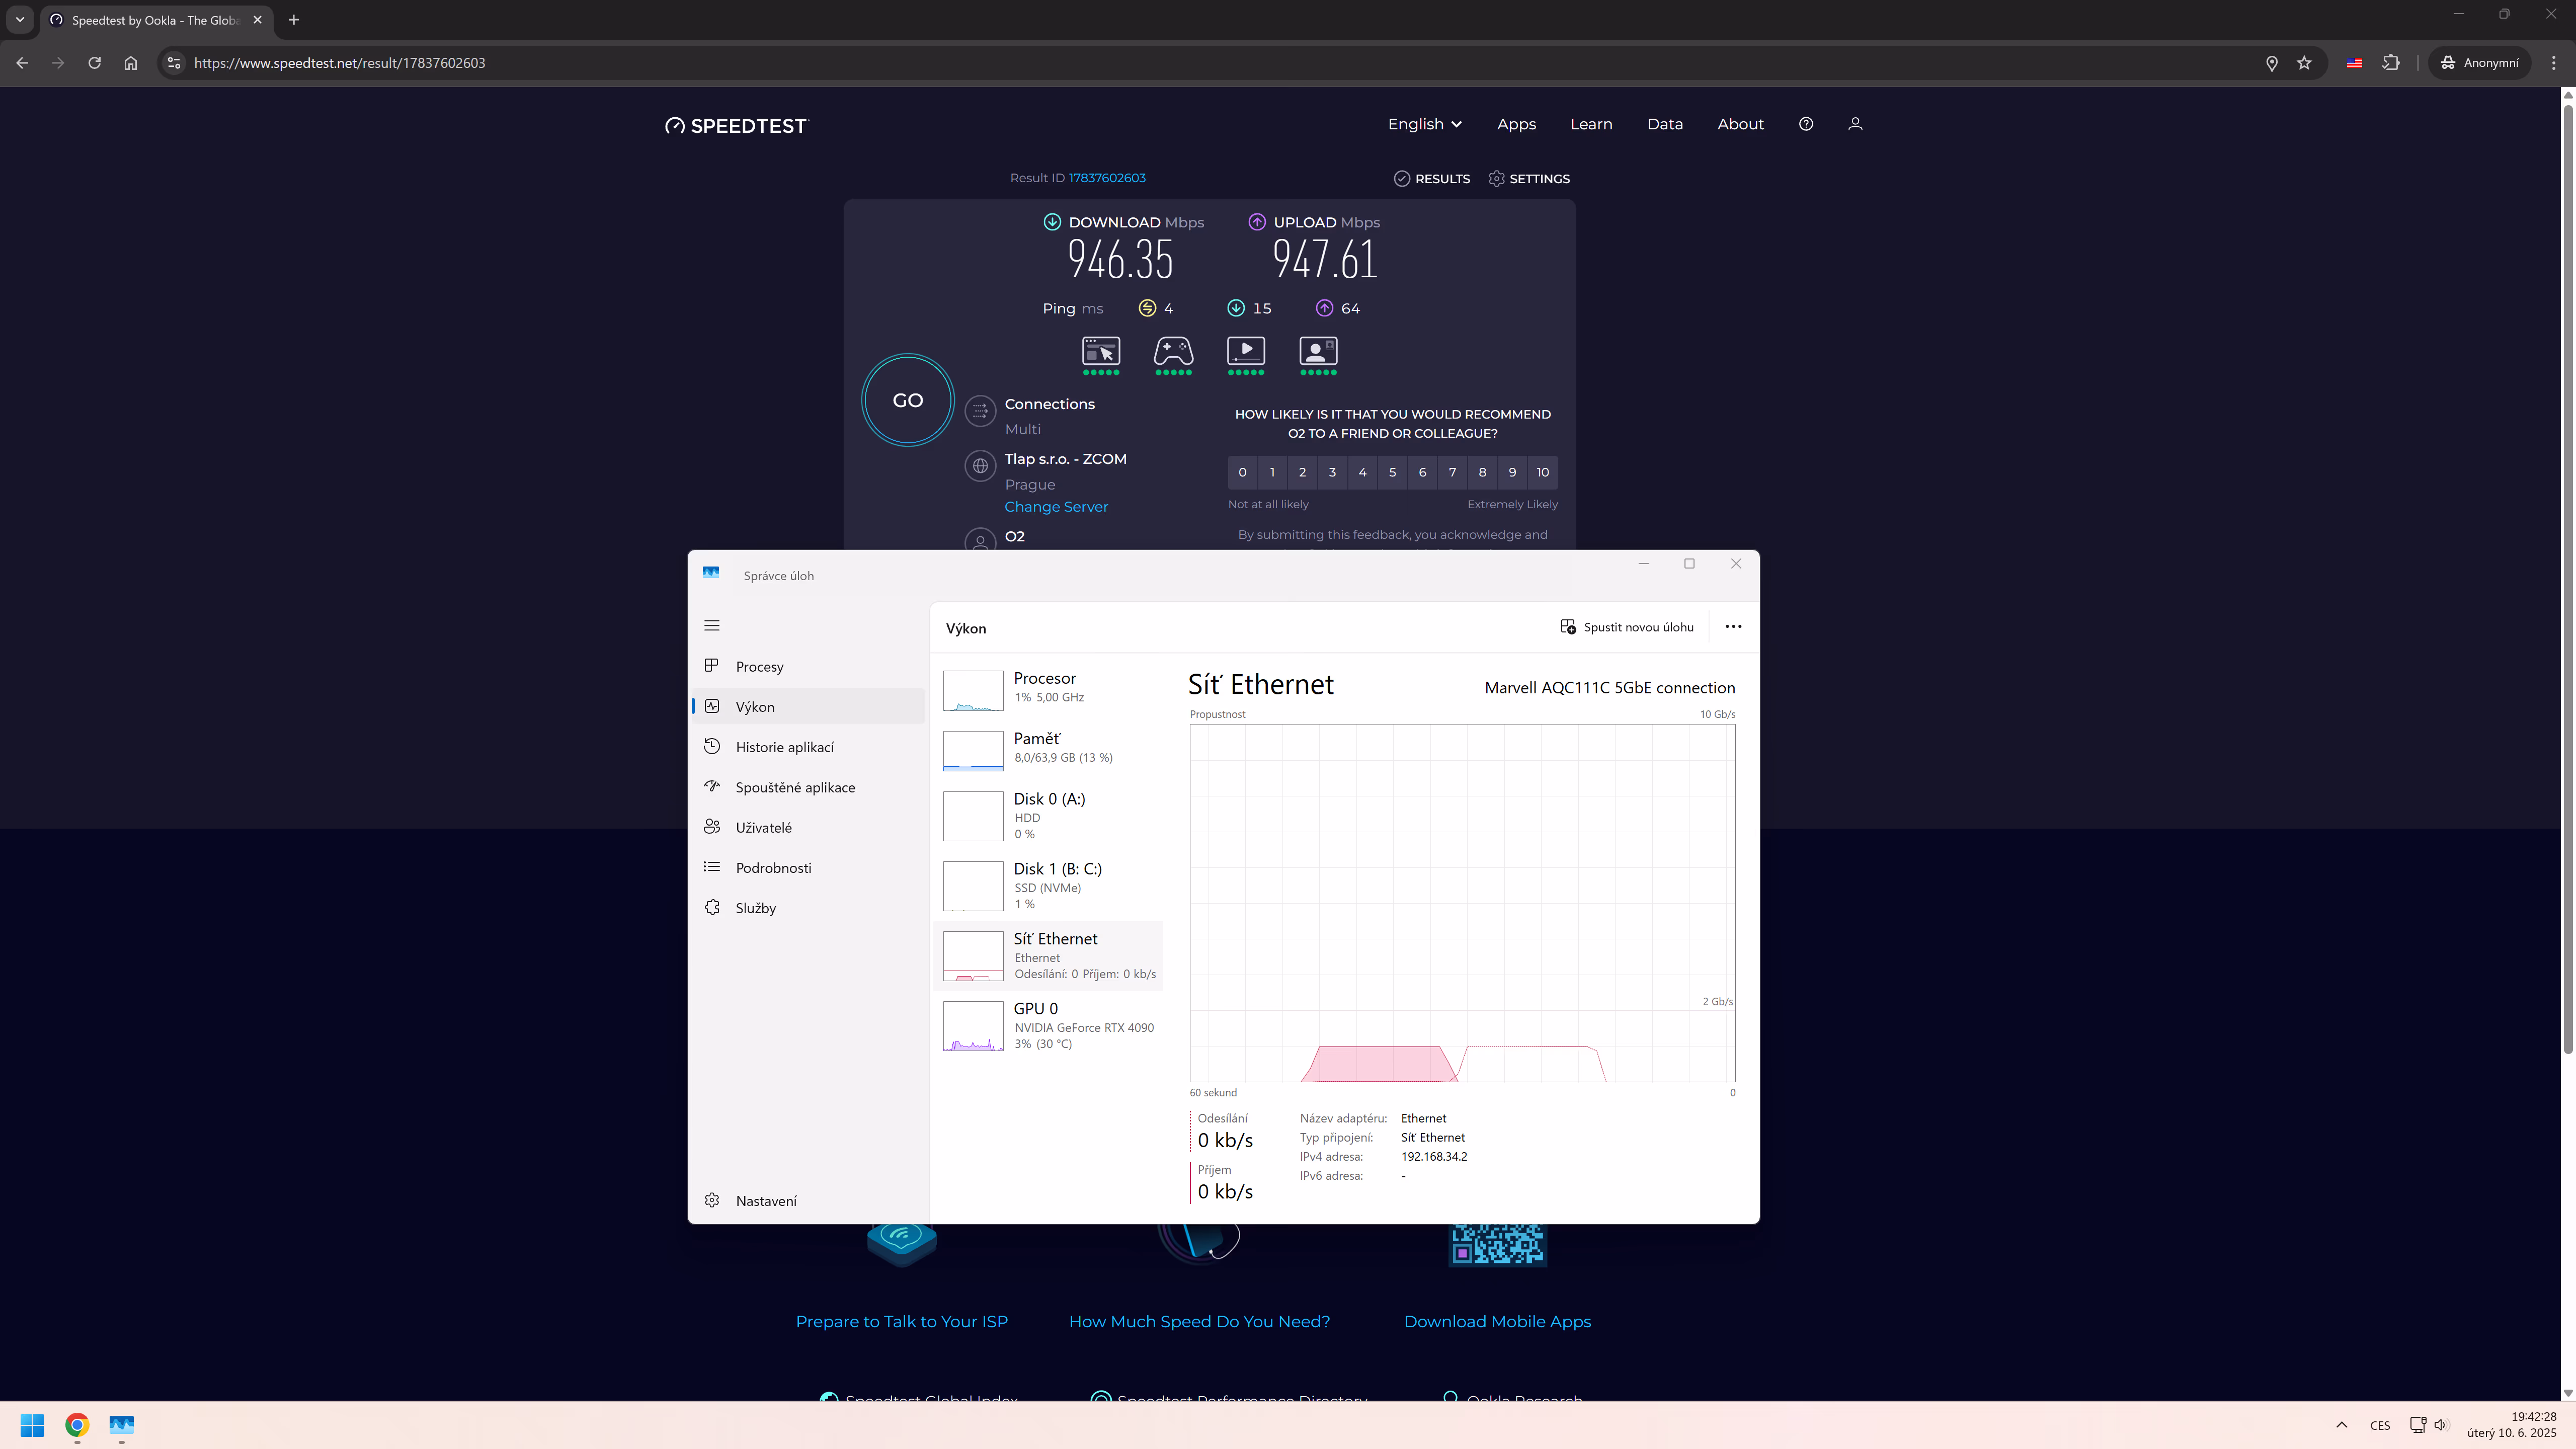This screenshot has width=2576, height=1449.
Task: Select rating 3 in recommendation survey
Action: 1332,472
